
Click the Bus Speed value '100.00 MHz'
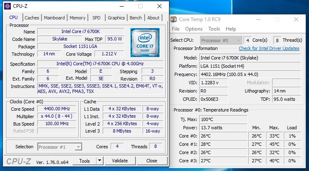tap(57, 123)
